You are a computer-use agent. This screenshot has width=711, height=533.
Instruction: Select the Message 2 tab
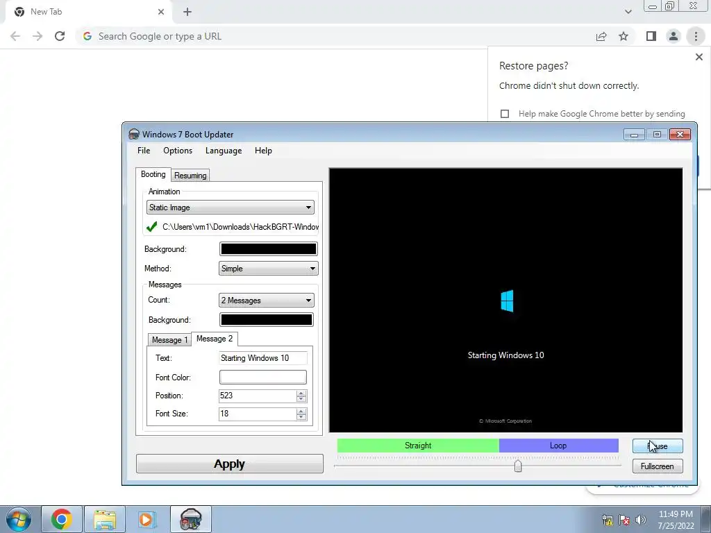pyautogui.click(x=215, y=339)
